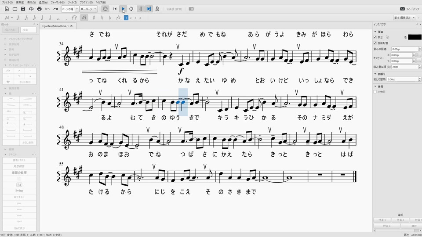
Task: Toggle the metronome icon
Action: click(x=157, y=9)
